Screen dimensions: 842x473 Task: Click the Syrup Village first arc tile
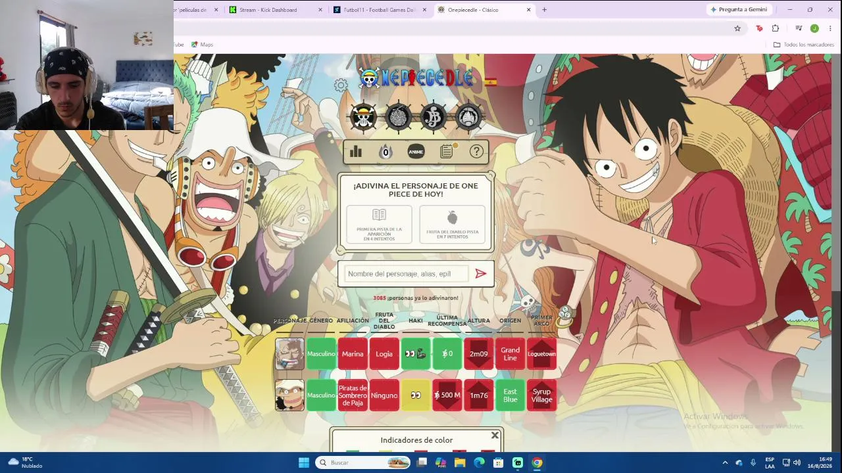click(x=541, y=395)
